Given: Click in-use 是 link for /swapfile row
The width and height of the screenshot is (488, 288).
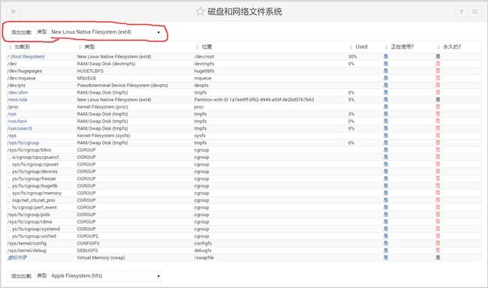Looking at the screenshot, I should 386,257.
